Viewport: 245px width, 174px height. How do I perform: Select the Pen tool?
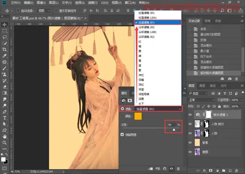5,112
